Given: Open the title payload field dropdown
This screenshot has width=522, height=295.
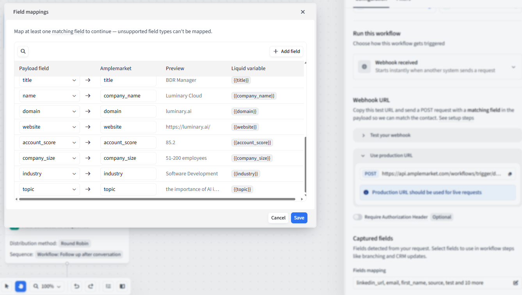Looking at the screenshot, I should (x=50, y=80).
